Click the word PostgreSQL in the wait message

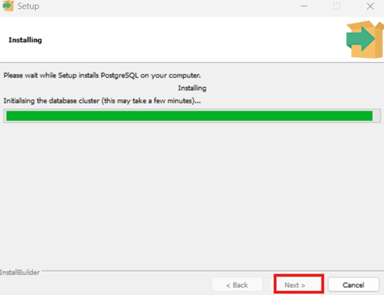click(x=119, y=75)
